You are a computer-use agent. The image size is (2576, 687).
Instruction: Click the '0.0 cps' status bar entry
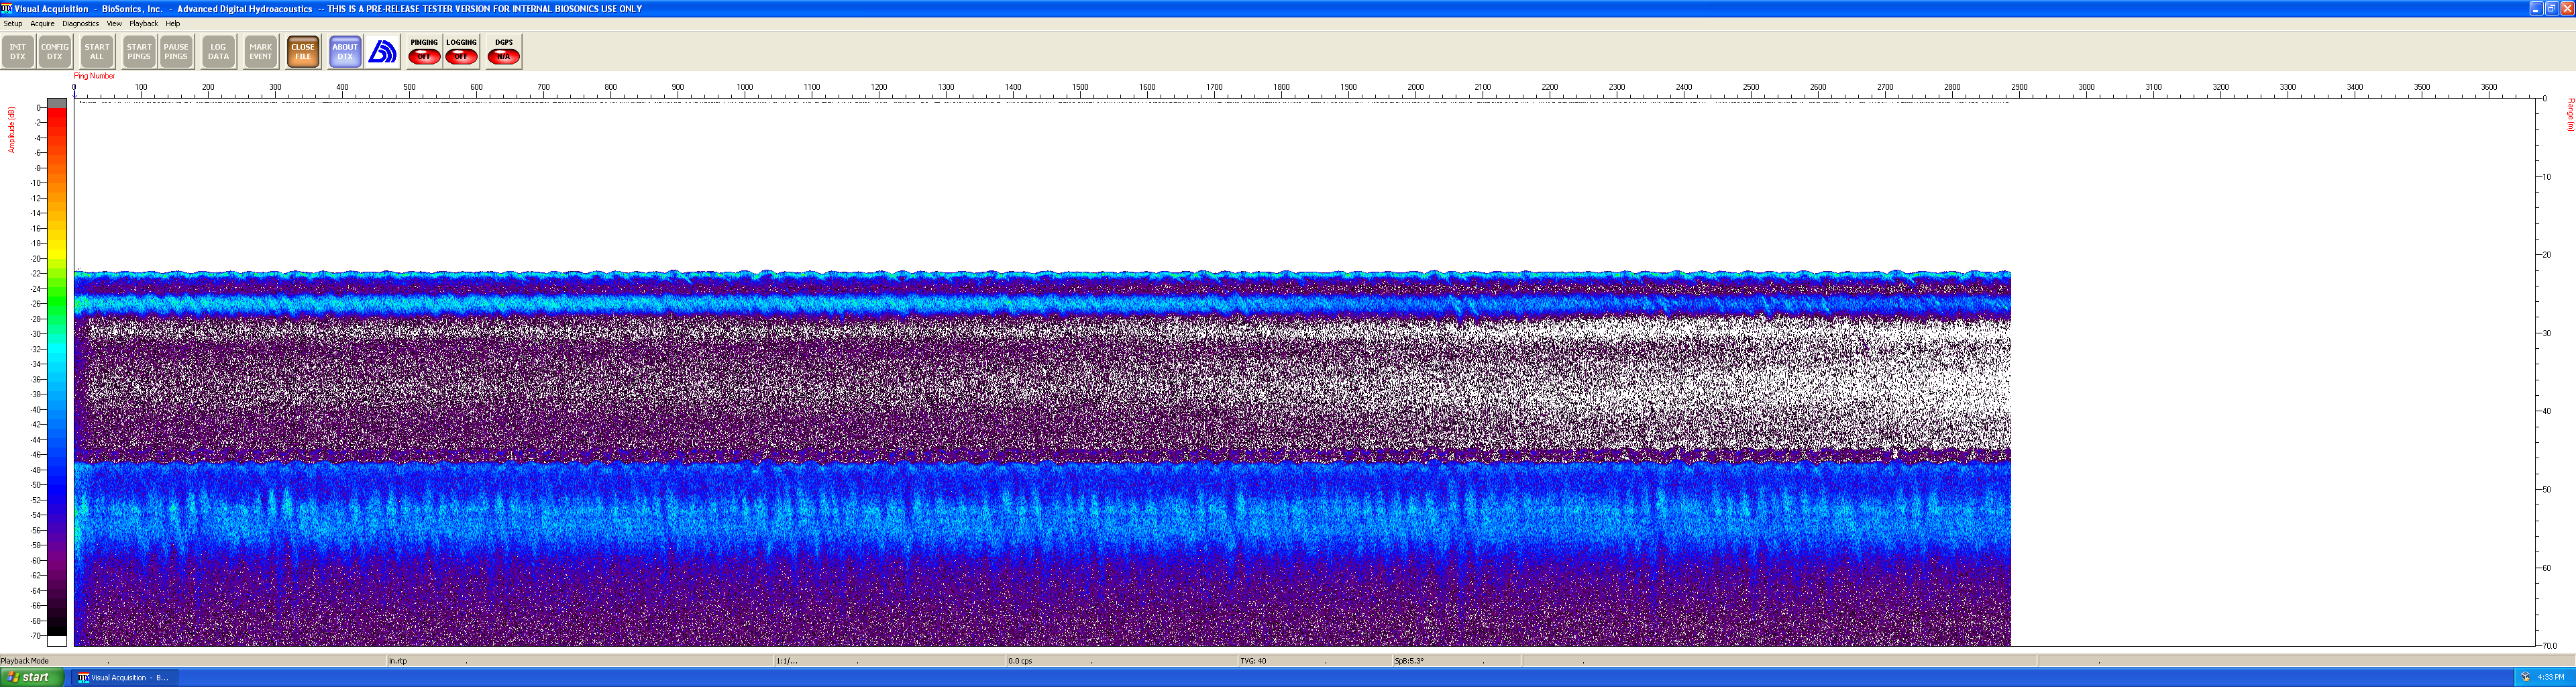coord(1020,661)
